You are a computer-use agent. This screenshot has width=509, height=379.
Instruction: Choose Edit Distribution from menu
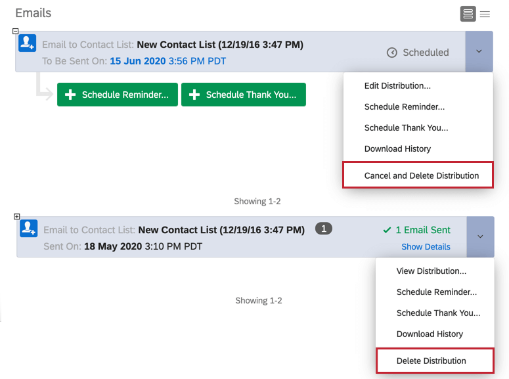[397, 86]
